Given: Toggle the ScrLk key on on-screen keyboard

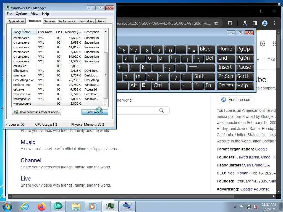Looking at the screenshot, I should (245, 77).
